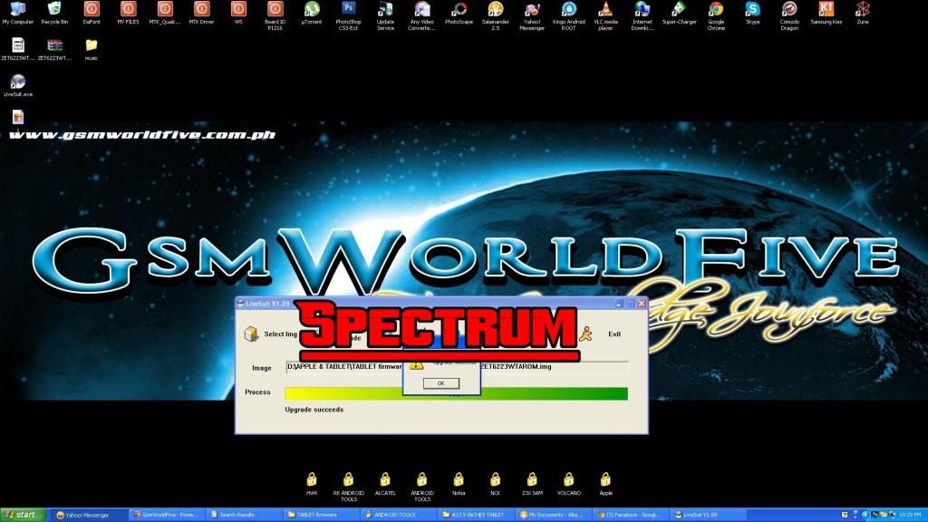Switch to TABLET firmware taskbar folder
The image size is (928, 522).
[322, 515]
